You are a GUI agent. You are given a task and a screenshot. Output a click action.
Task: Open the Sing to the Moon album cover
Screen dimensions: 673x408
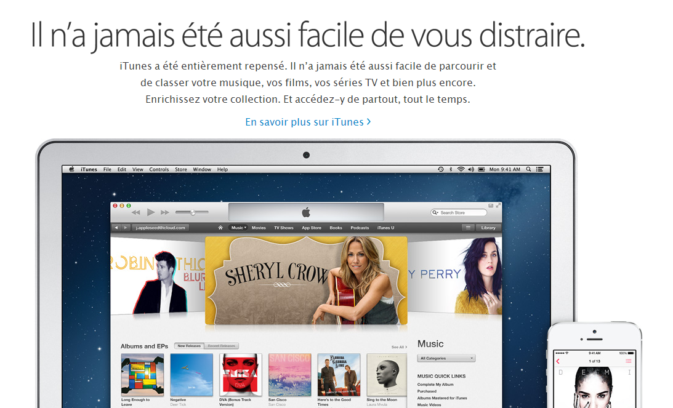tap(387, 375)
